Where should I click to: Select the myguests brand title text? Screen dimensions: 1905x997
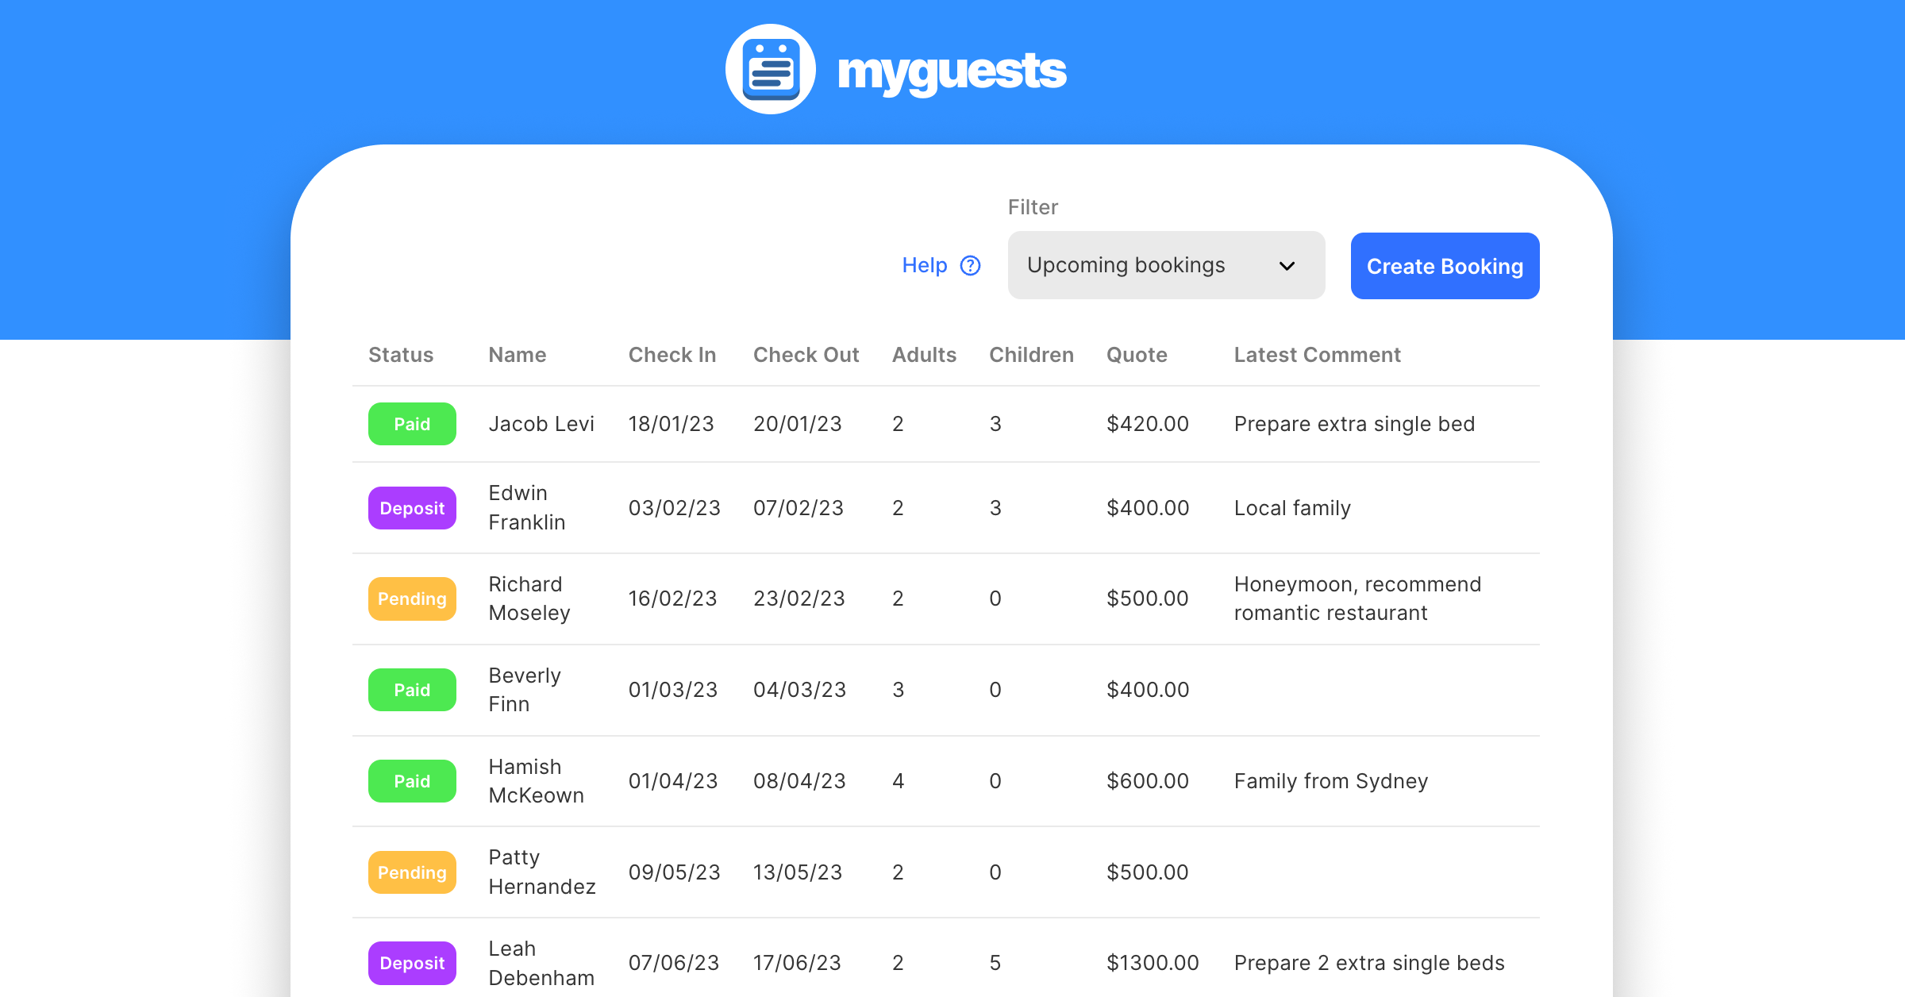[x=951, y=71]
